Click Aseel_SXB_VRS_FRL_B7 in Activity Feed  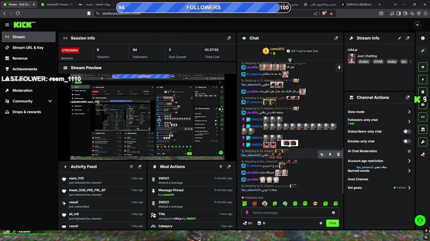point(87,190)
